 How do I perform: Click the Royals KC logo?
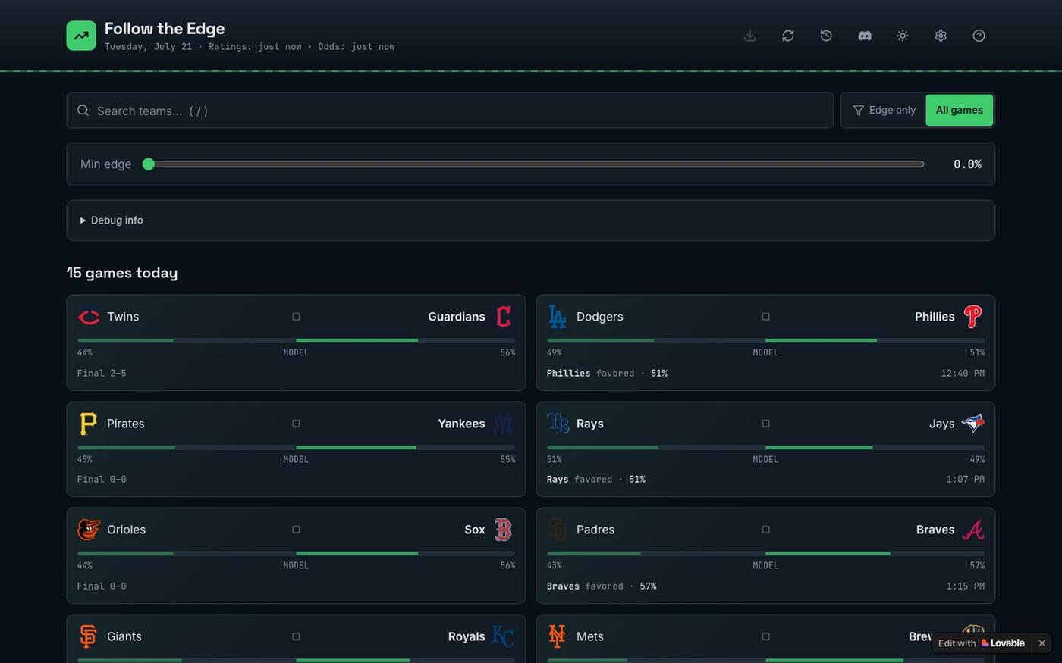503,636
